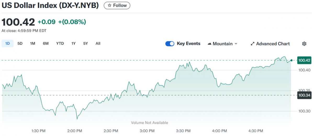Toggle the Key Events switch
This screenshot has width=314, height=136.
tap(170, 44)
